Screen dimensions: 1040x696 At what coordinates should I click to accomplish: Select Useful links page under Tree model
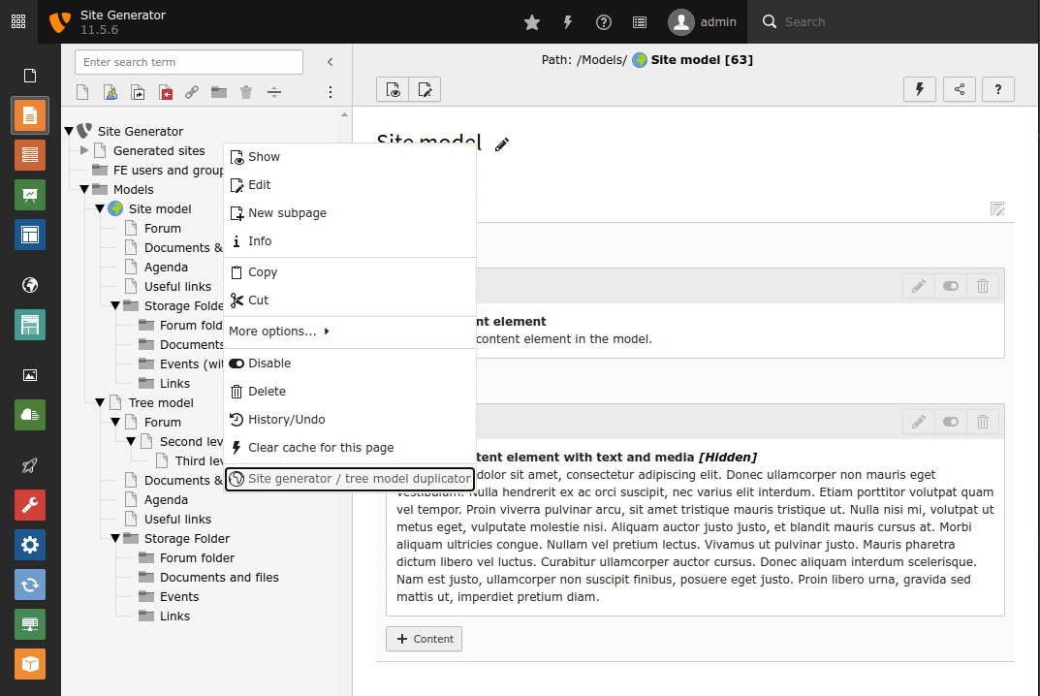tap(177, 519)
